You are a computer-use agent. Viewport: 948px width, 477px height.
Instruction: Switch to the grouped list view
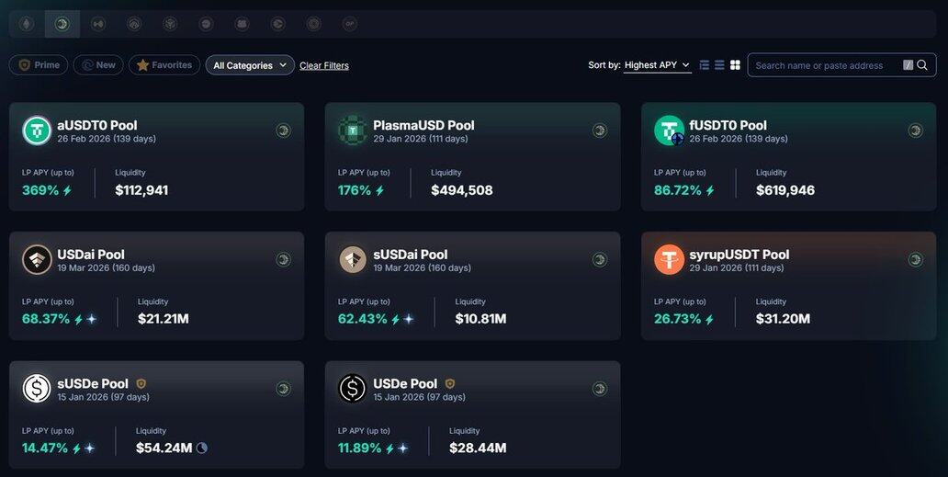click(x=705, y=65)
